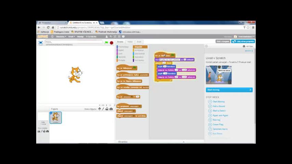Switch to the Videzi tab

pos(130,42)
